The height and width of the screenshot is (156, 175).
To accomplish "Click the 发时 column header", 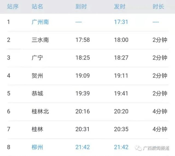I will click(x=120, y=7).
